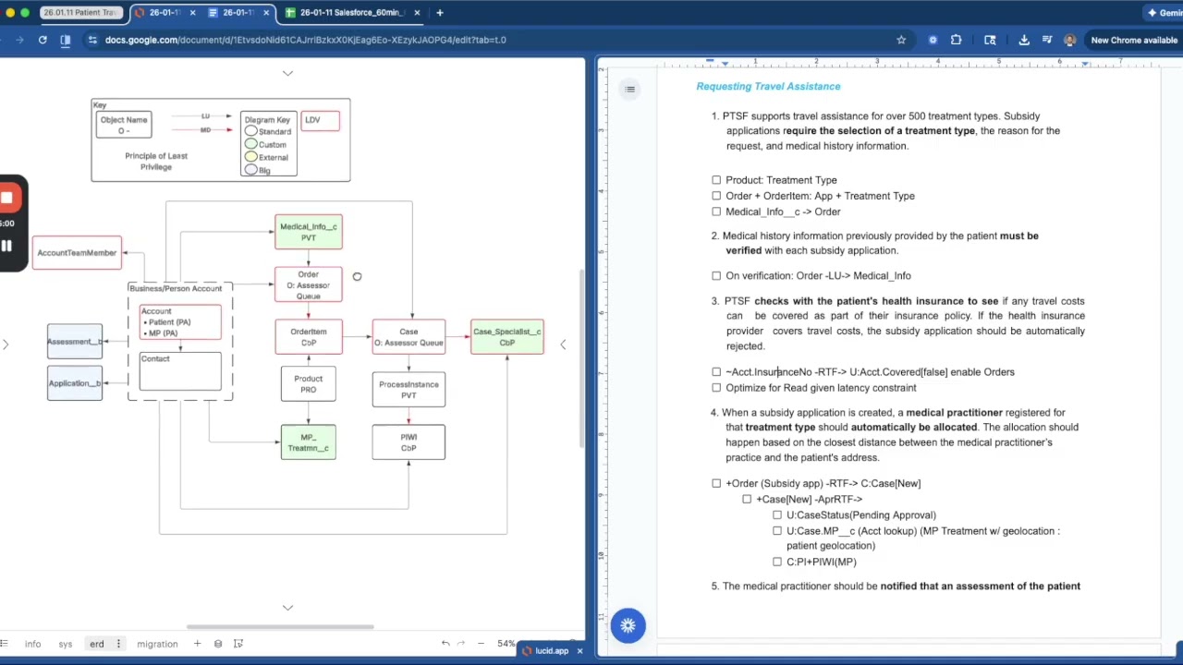Open the presentation frames icon in Lucid

point(238,644)
